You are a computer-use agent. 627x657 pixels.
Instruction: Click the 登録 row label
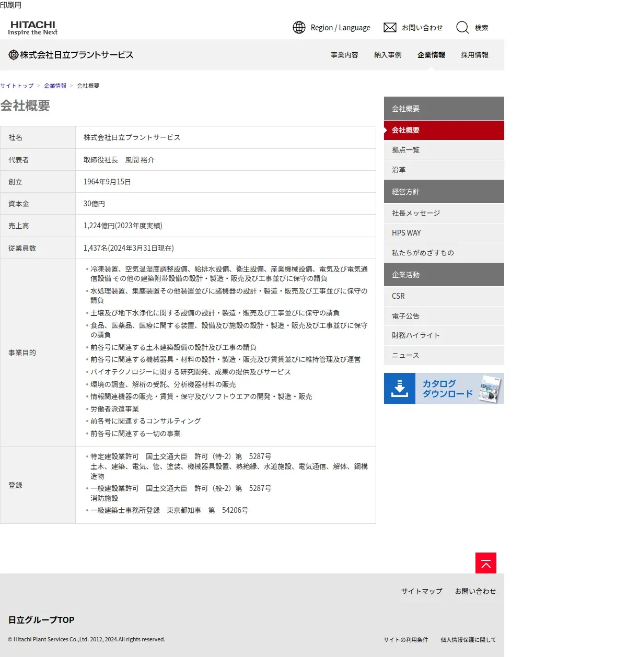[16, 485]
